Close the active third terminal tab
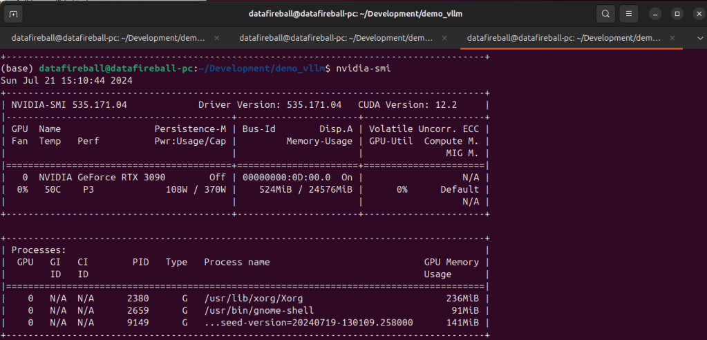Screen dimensions: 707x340 [x=670, y=38]
